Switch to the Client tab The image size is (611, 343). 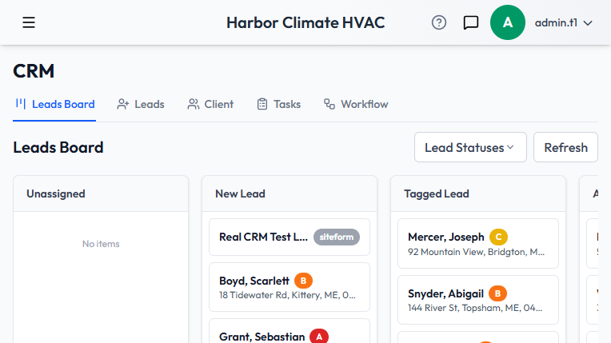(x=210, y=104)
